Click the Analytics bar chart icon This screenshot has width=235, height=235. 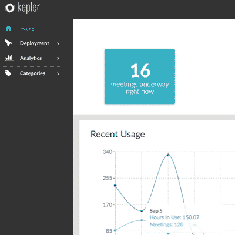9,58
